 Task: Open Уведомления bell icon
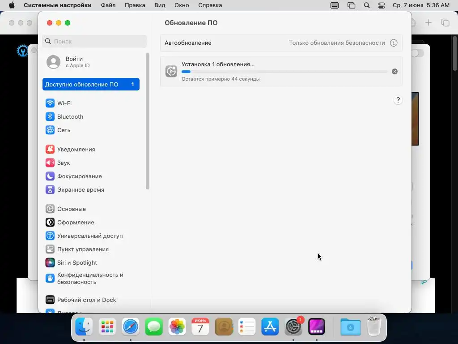tap(50, 149)
